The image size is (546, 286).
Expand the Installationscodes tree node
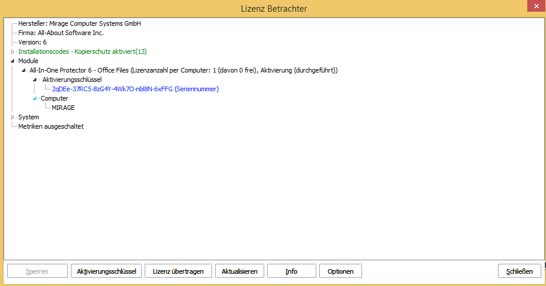click(12, 51)
